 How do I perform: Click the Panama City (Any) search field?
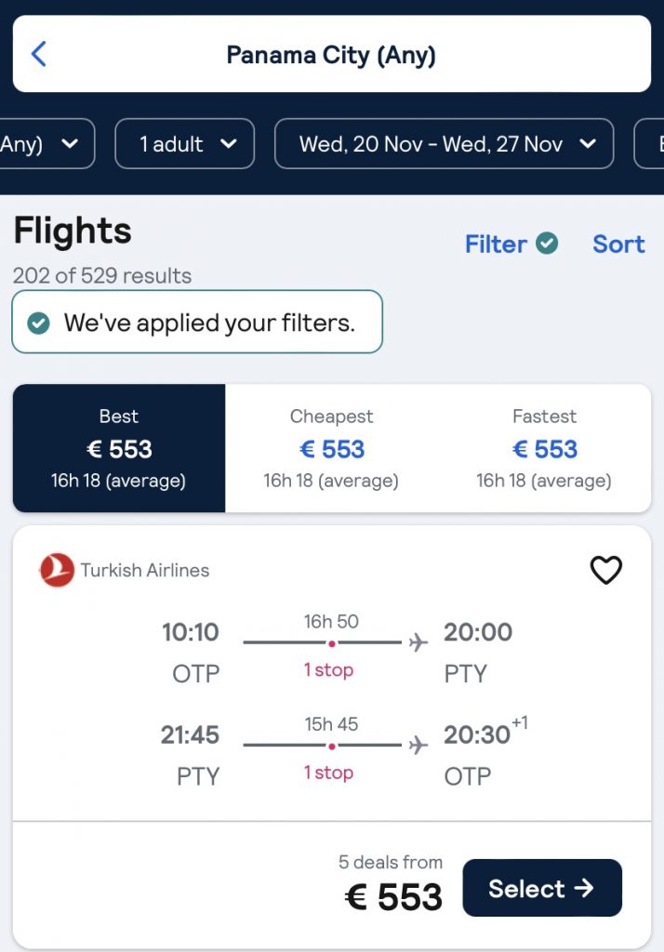point(331,54)
